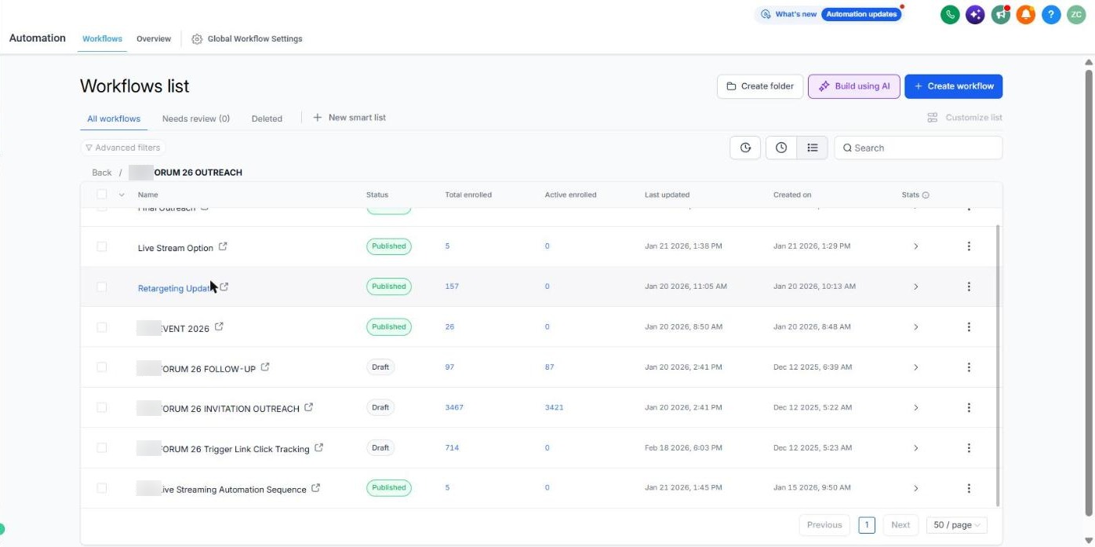The width and height of the screenshot is (1095, 547).
Task: Open Live Streaming Automation Sequence external icon
Action: [315, 488]
